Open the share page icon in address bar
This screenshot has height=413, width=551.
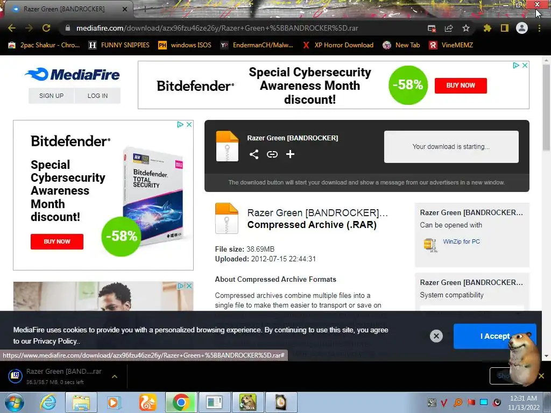(x=449, y=28)
